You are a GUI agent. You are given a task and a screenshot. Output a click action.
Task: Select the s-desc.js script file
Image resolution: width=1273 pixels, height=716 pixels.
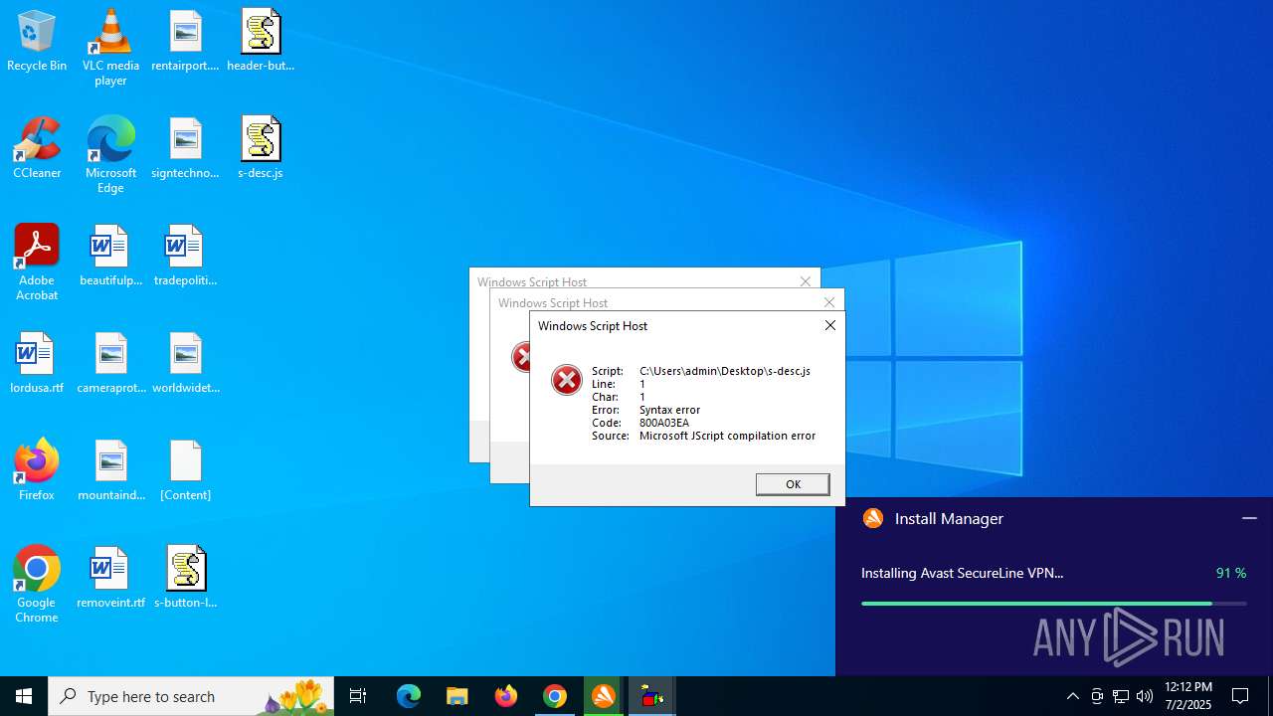click(x=261, y=148)
